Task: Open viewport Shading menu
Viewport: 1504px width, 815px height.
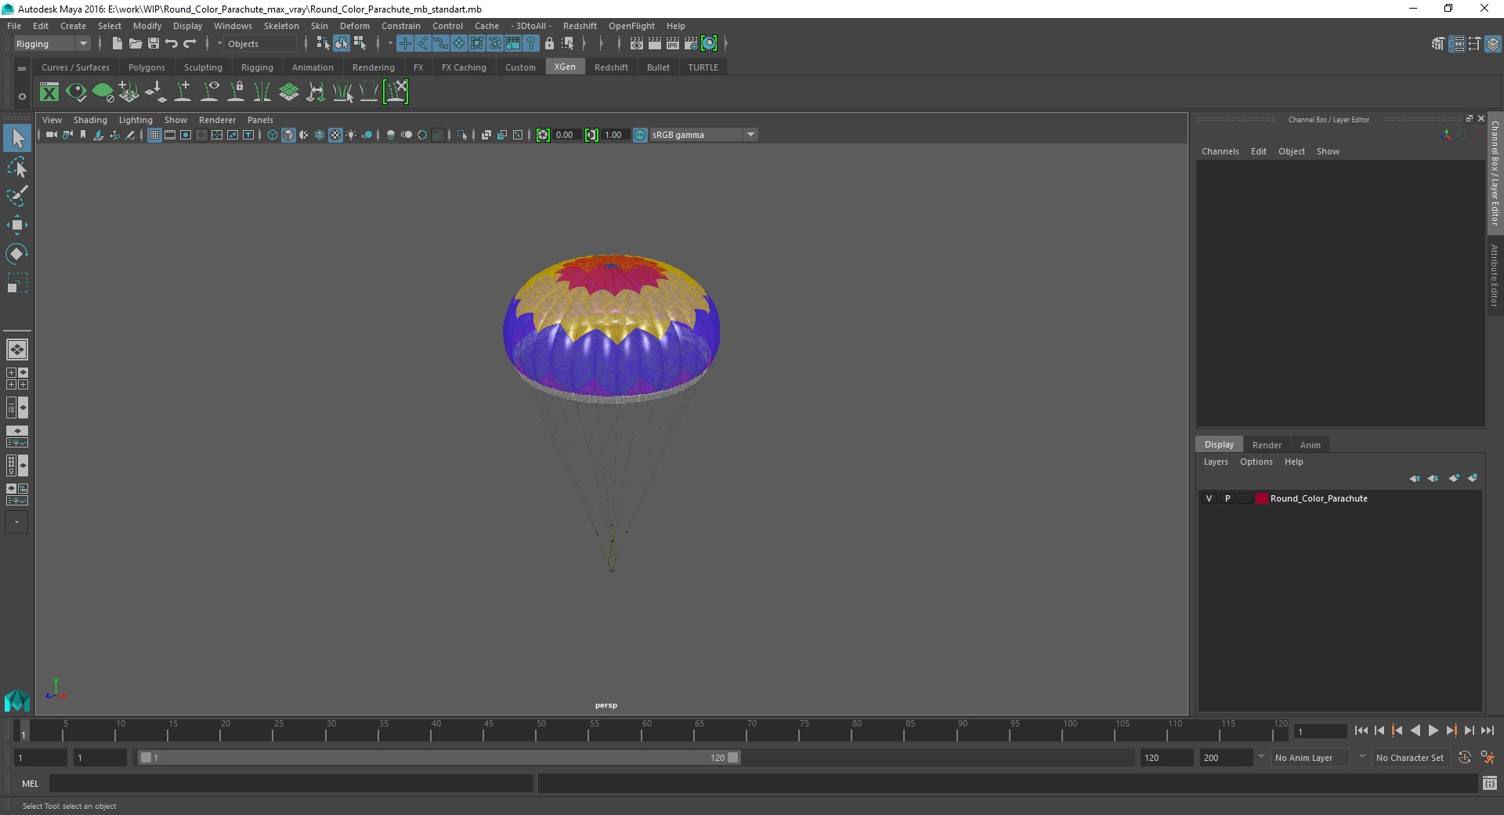Action: tap(90, 120)
